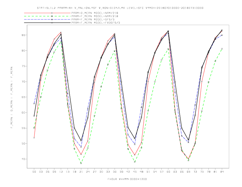Screen dimensions: 242x187
Task: Click the circle marker on green legend line
Action: click(52, 16)
